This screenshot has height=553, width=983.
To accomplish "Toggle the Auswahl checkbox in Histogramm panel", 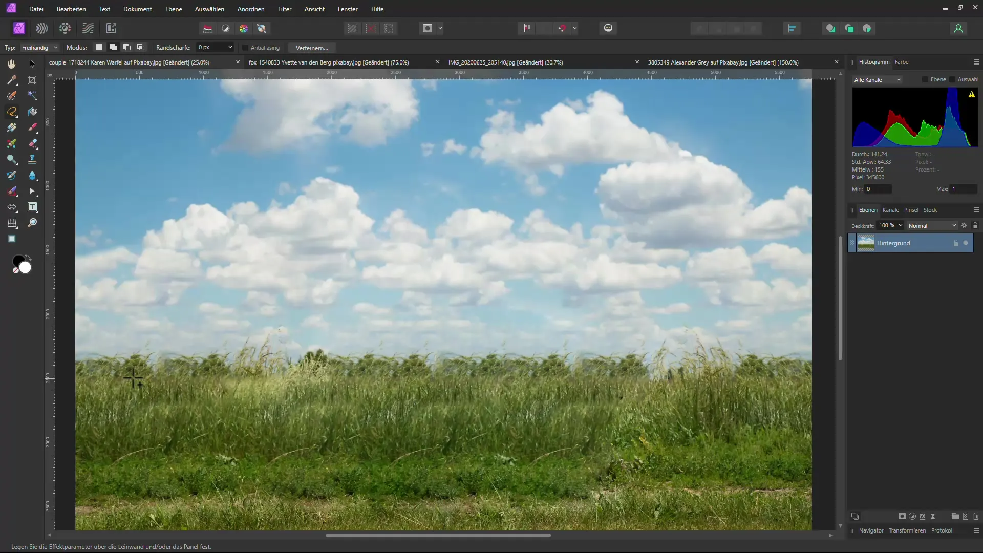I will (952, 79).
